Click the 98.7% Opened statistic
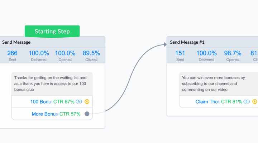Viewport: 258px width, 143px height. (x=233, y=56)
